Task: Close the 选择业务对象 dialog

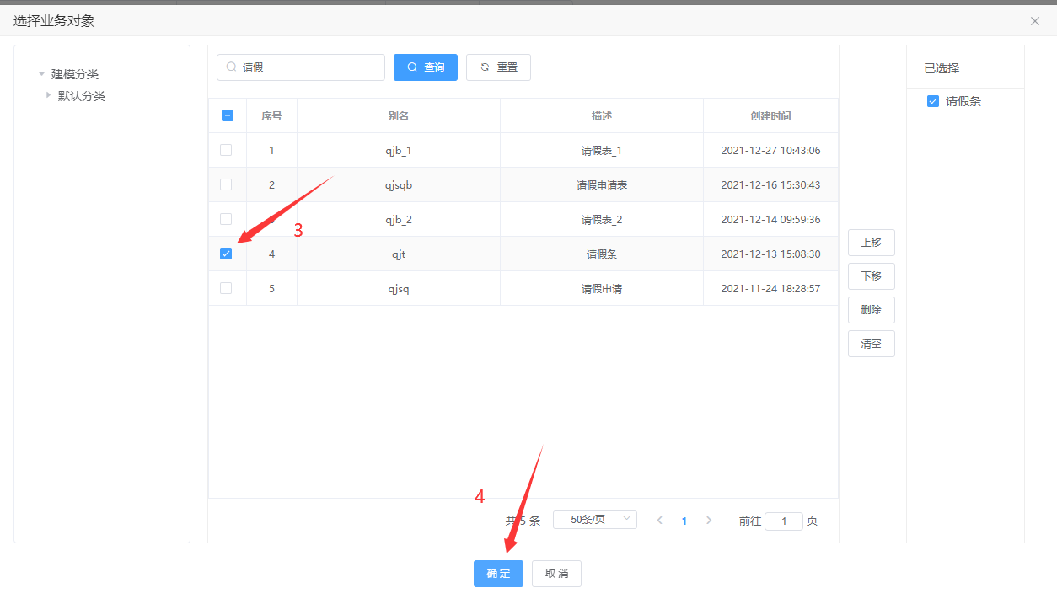Action: click(1035, 21)
